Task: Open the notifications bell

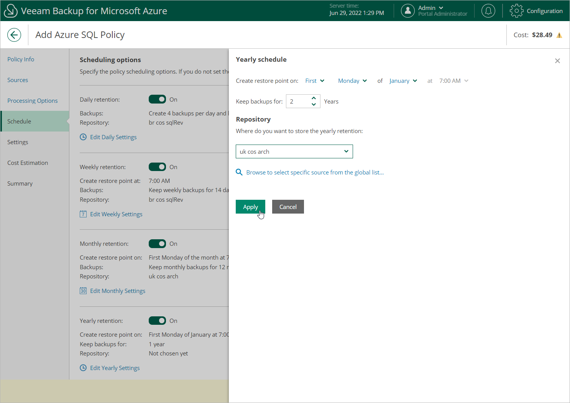Action: tap(488, 11)
